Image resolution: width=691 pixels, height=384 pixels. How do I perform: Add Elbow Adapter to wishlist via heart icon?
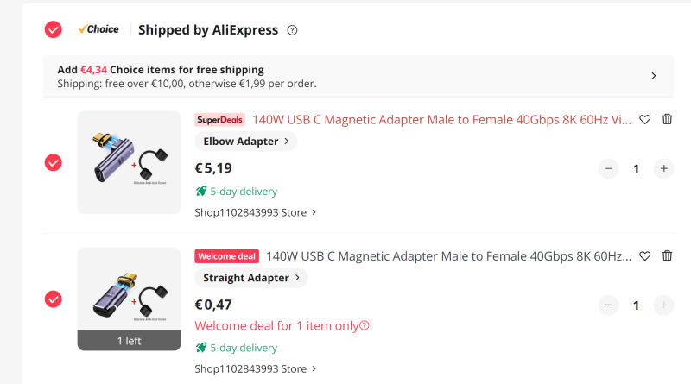[644, 119]
